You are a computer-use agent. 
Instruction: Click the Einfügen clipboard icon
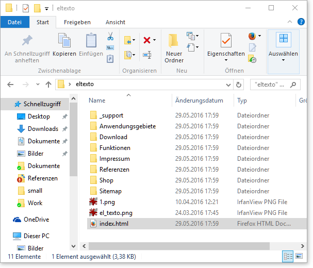coord(91,40)
